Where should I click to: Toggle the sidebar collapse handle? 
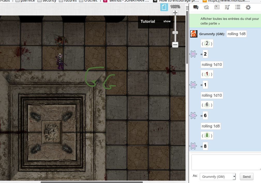(x=187, y=8)
